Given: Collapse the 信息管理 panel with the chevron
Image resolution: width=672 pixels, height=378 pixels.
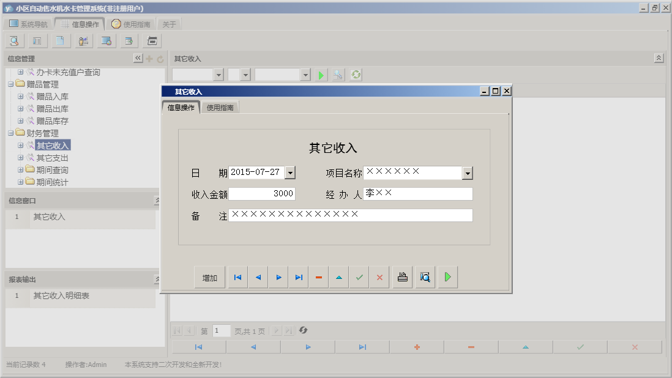Looking at the screenshot, I should (x=138, y=56).
